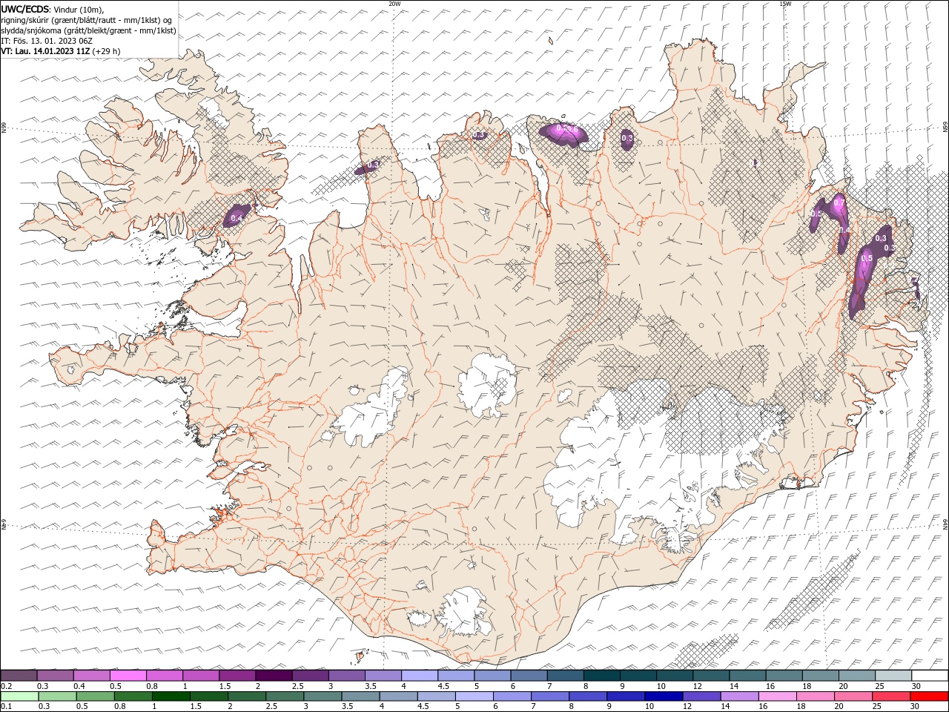Image resolution: width=949 pixels, height=712 pixels.
Task: Click the lower scale swatch labeled 4
Action: click(397, 696)
